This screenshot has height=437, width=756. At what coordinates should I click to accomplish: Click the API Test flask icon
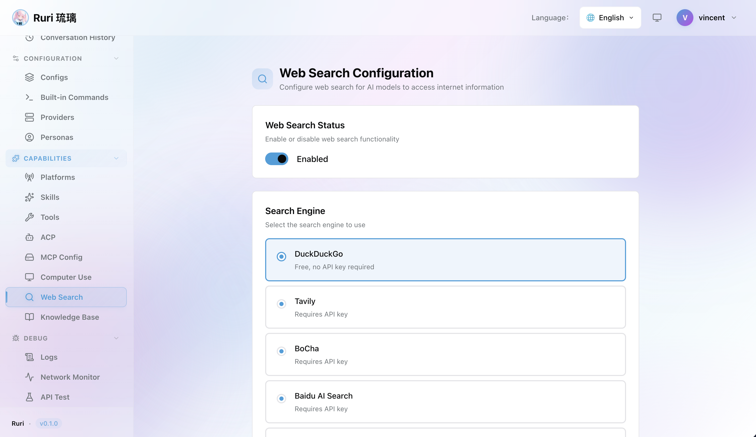[29, 397]
